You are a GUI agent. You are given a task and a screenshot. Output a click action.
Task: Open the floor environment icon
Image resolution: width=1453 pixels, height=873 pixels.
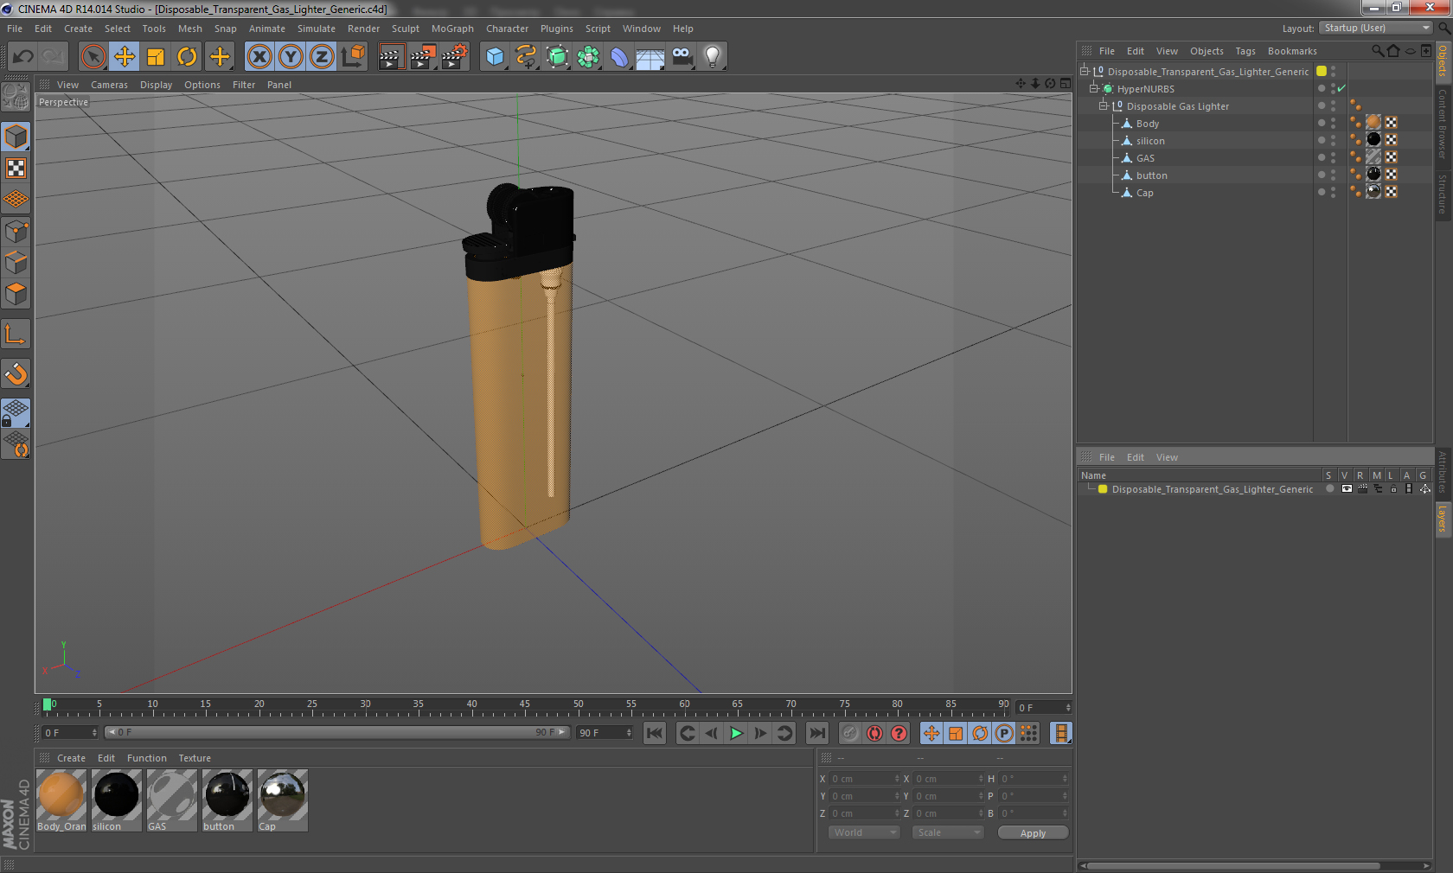click(650, 57)
